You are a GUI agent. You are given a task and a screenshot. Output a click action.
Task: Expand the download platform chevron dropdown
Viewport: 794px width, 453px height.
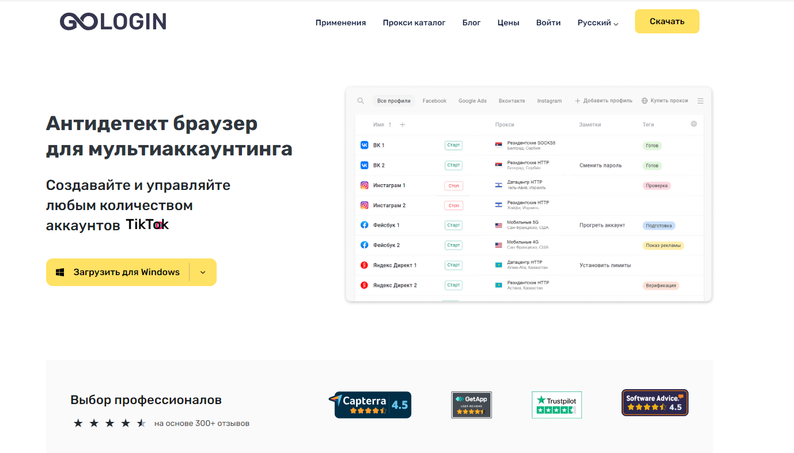point(203,272)
